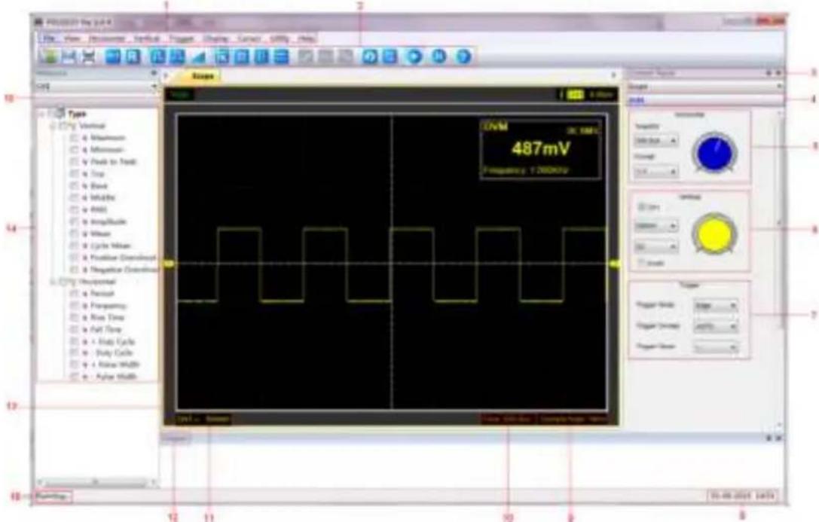Click the round blue play button icon
Image resolution: width=819 pixels, height=522 pixels.
[x=414, y=56]
